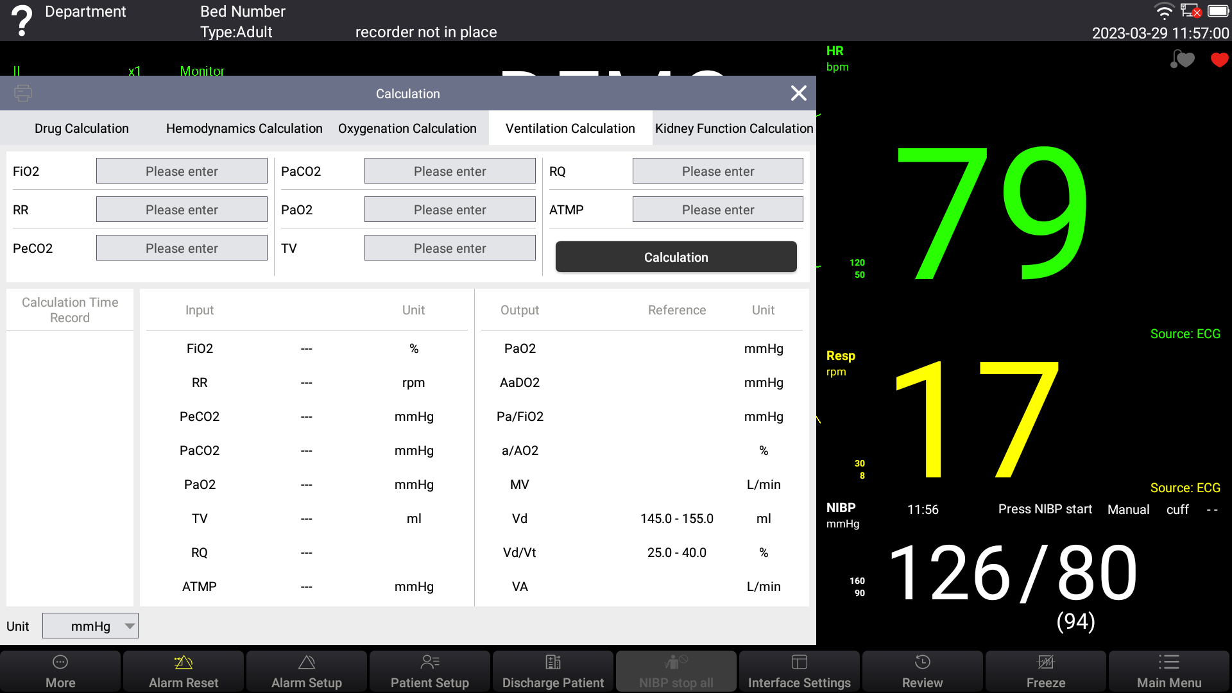Switch to Drug Calculation tab
Image resolution: width=1232 pixels, height=693 pixels.
coord(81,128)
